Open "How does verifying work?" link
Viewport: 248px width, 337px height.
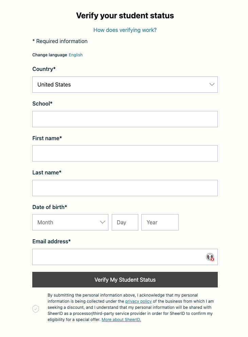click(x=125, y=30)
